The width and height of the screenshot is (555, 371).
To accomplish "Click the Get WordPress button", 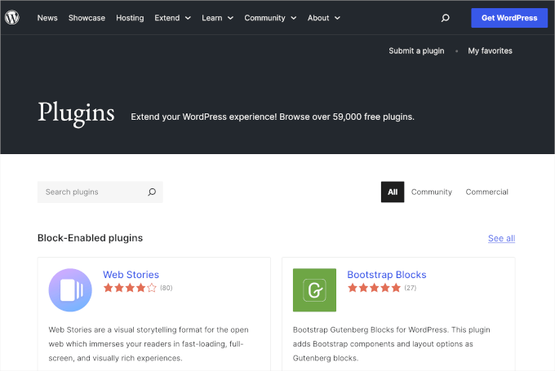I will [509, 18].
